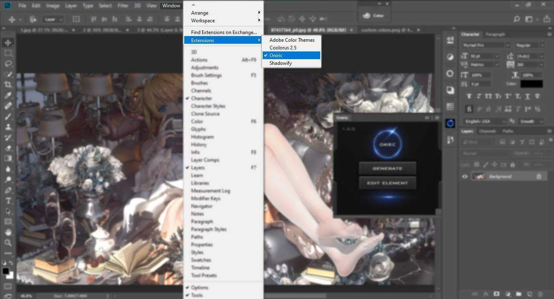The height and width of the screenshot is (299, 554).
Task: Select the Hand tool
Action: pos(8,232)
